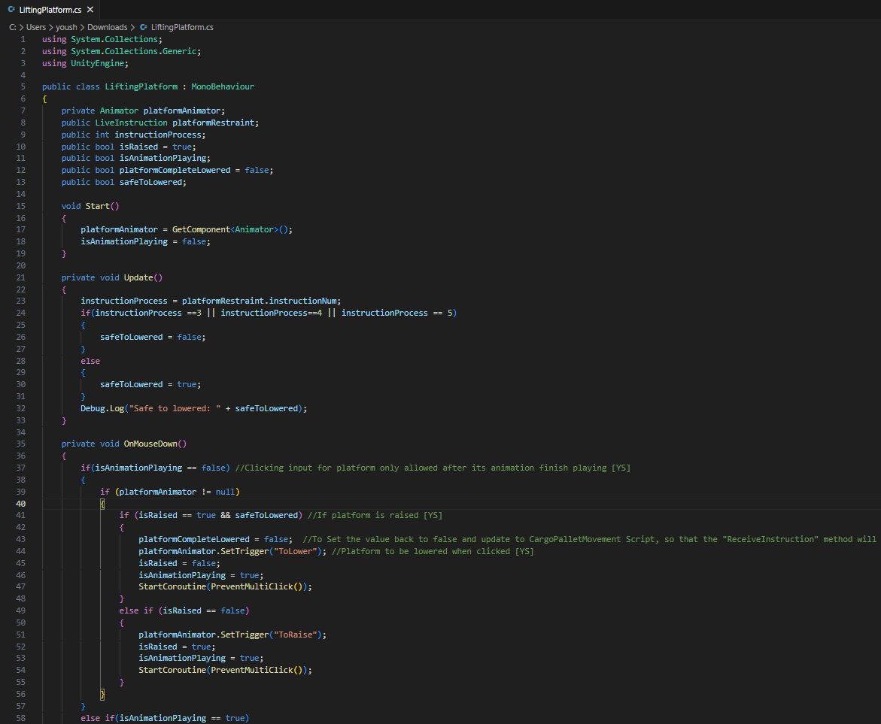Click the highlighted closing brace on line 56
The height and width of the screenshot is (724, 881).
pos(102,694)
